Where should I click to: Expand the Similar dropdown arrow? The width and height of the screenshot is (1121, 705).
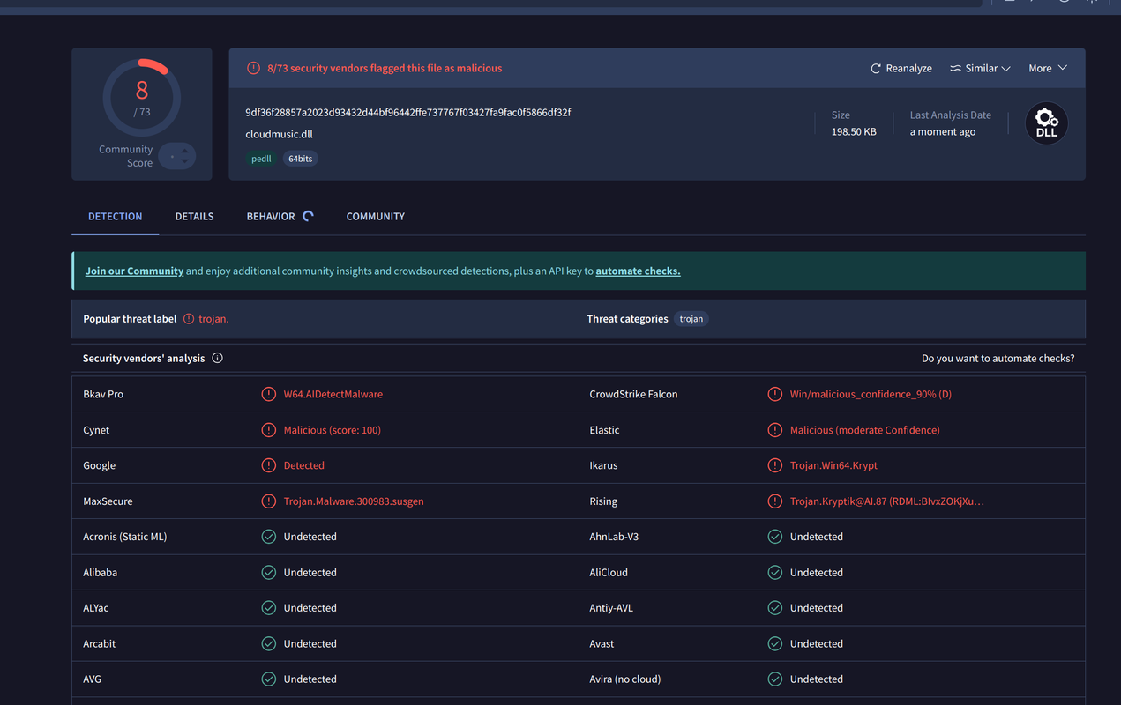pyautogui.click(x=1005, y=69)
